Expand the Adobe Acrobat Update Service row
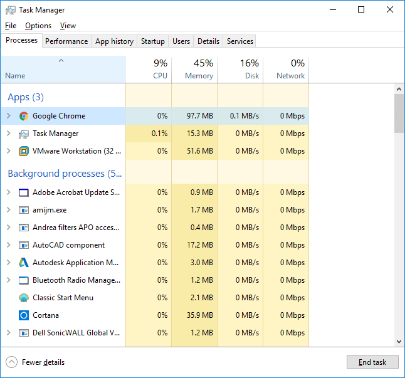405x378 pixels. pyautogui.click(x=9, y=192)
